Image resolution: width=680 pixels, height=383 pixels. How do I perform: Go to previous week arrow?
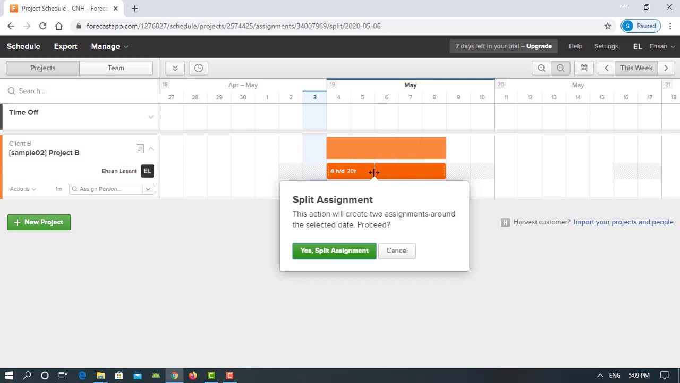[606, 68]
